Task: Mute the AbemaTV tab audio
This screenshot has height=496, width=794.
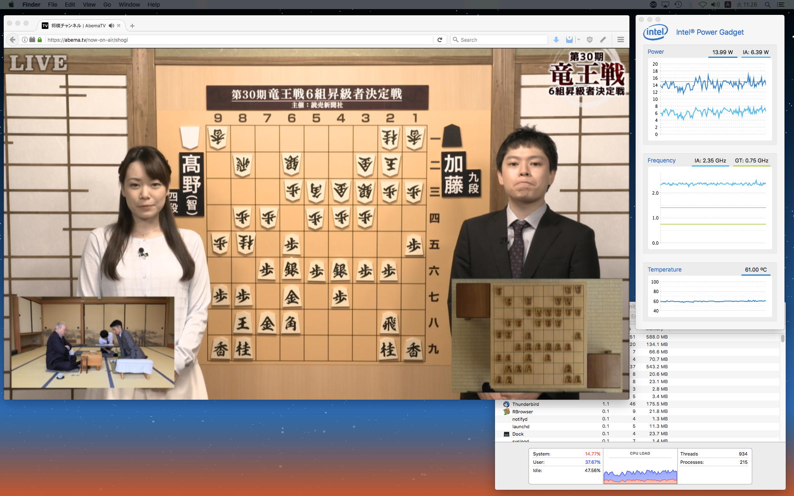Action: click(111, 26)
